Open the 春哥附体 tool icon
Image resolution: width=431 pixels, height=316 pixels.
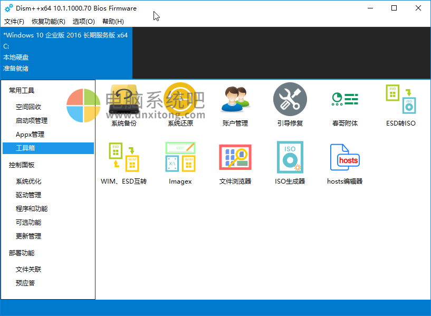pyautogui.click(x=345, y=100)
